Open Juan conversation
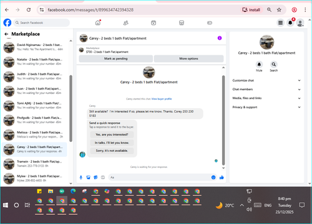Screen dimensions: 312x224 click(34, 91)
